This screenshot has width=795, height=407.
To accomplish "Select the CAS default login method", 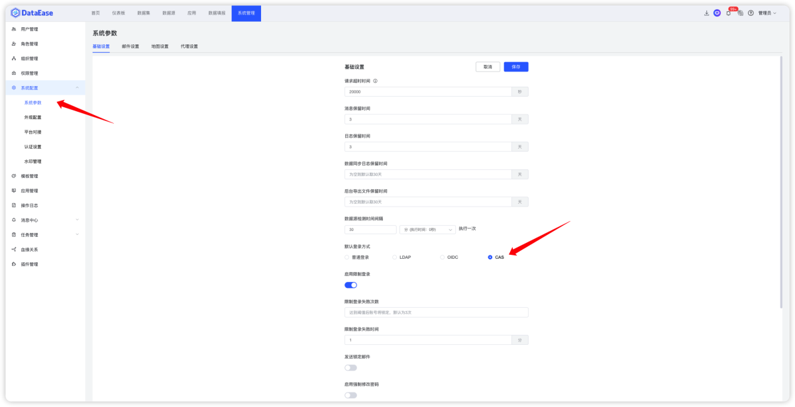I will tap(490, 257).
